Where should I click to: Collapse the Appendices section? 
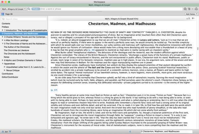coord(3,64)
